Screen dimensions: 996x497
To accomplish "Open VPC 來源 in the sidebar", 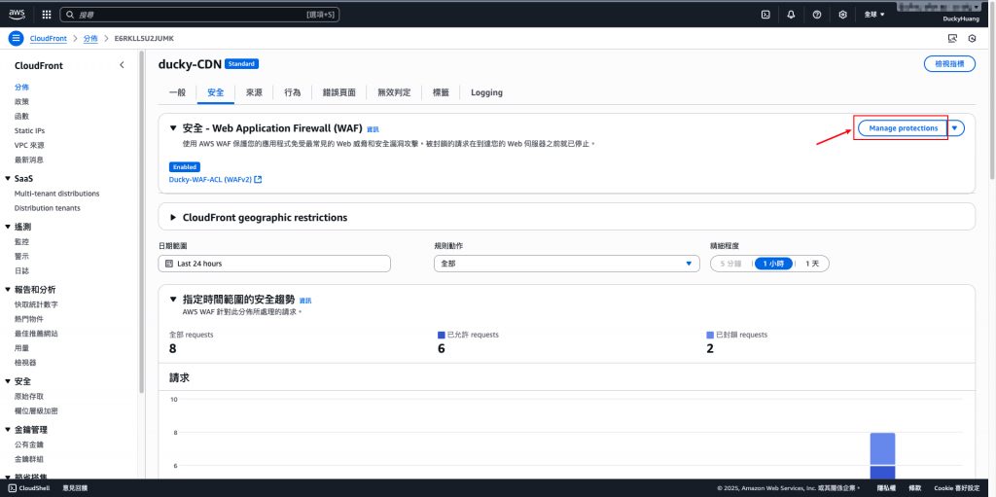I will (x=29, y=146).
